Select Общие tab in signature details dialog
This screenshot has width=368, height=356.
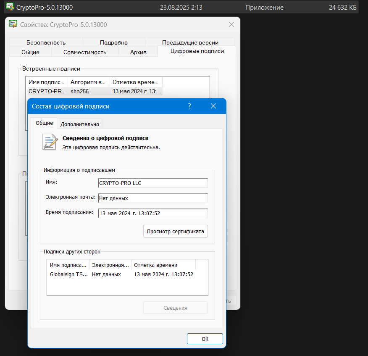point(45,123)
